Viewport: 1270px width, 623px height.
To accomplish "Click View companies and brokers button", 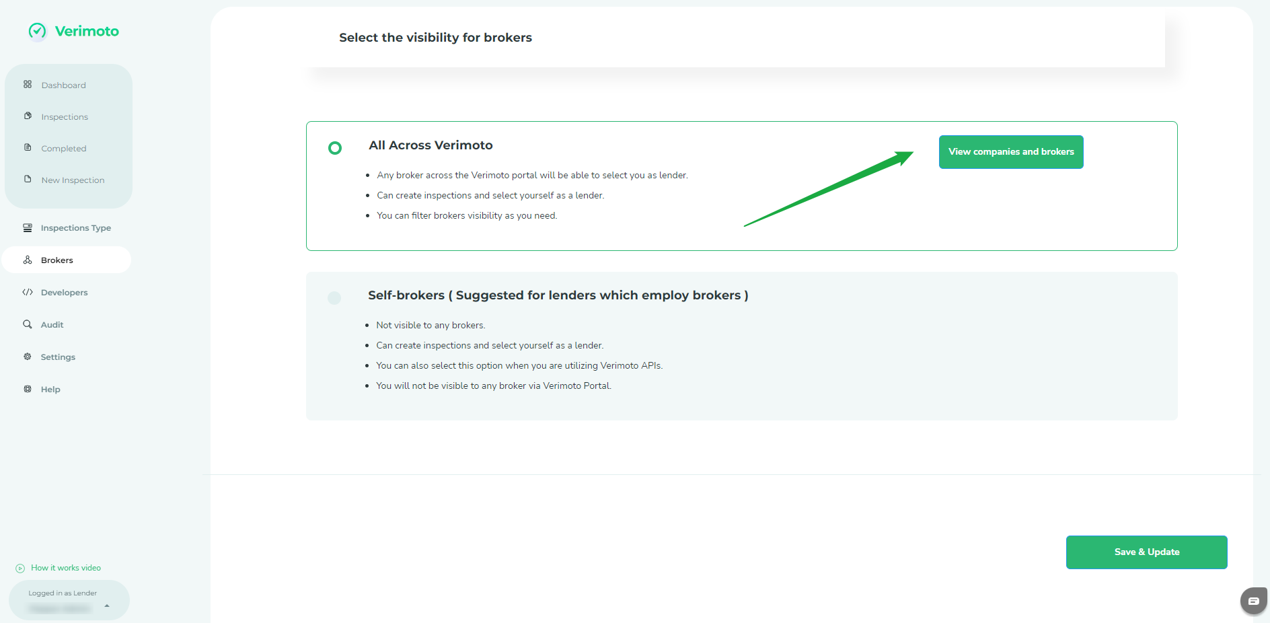I will coord(1011,152).
